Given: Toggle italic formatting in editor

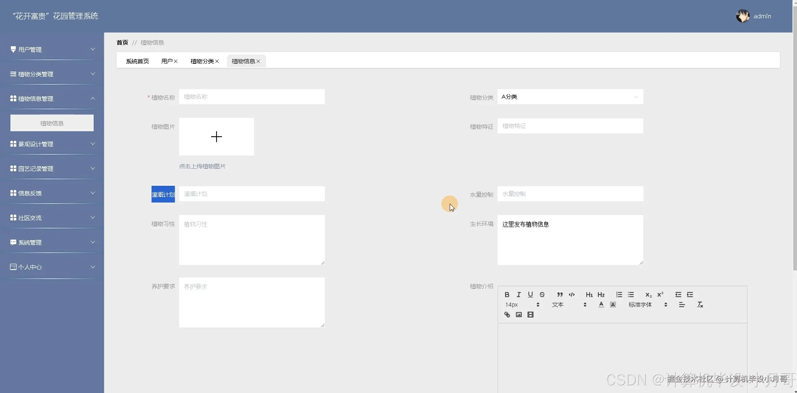Looking at the screenshot, I should [x=519, y=295].
